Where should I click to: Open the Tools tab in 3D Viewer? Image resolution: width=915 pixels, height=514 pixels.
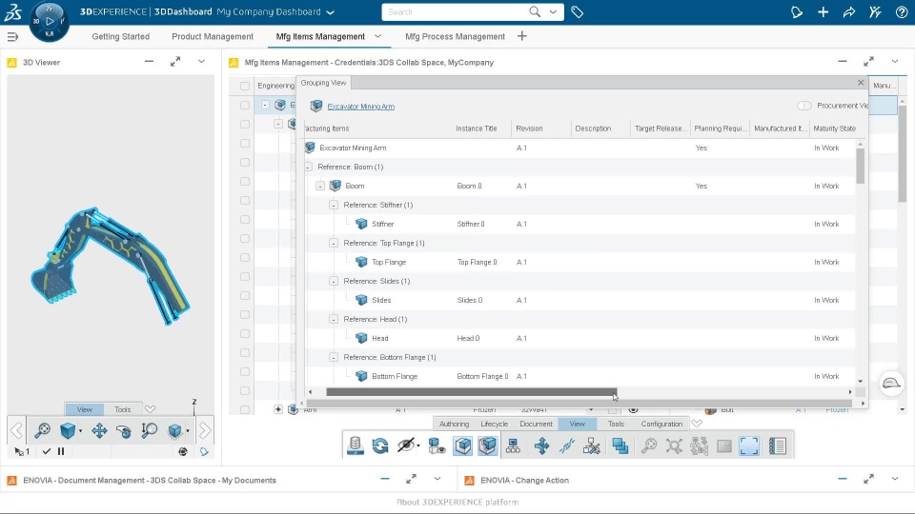[x=123, y=409]
